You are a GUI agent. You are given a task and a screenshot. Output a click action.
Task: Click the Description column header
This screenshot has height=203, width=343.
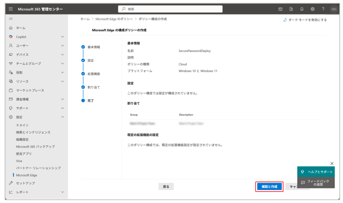(186, 115)
